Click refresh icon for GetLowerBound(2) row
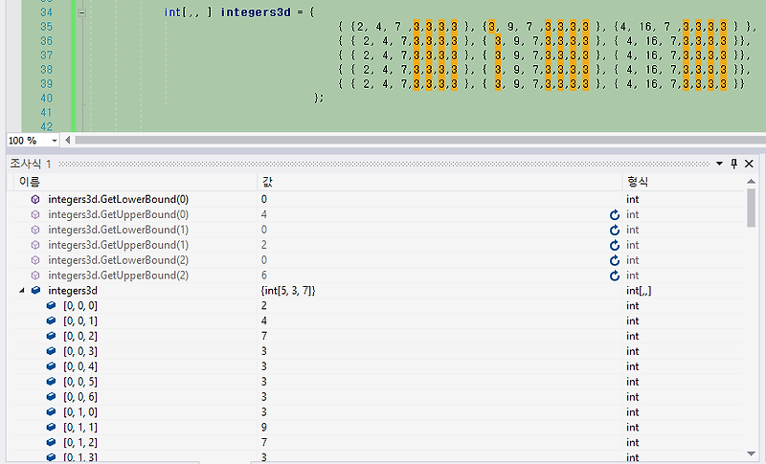Image resolution: width=766 pixels, height=464 pixels. click(x=615, y=260)
